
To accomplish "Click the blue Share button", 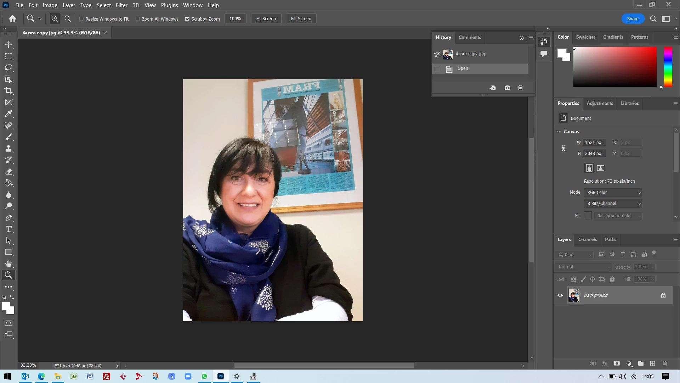I will click(632, 19).
